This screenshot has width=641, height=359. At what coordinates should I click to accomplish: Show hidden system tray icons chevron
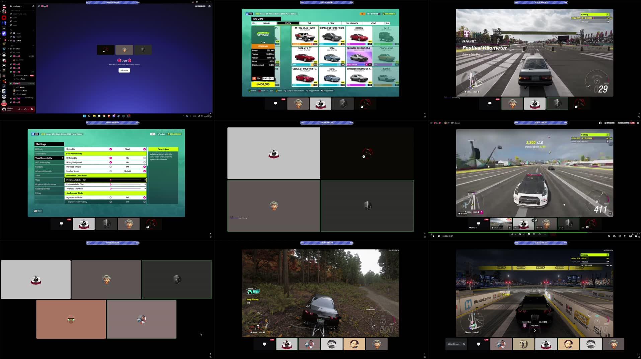183,116
